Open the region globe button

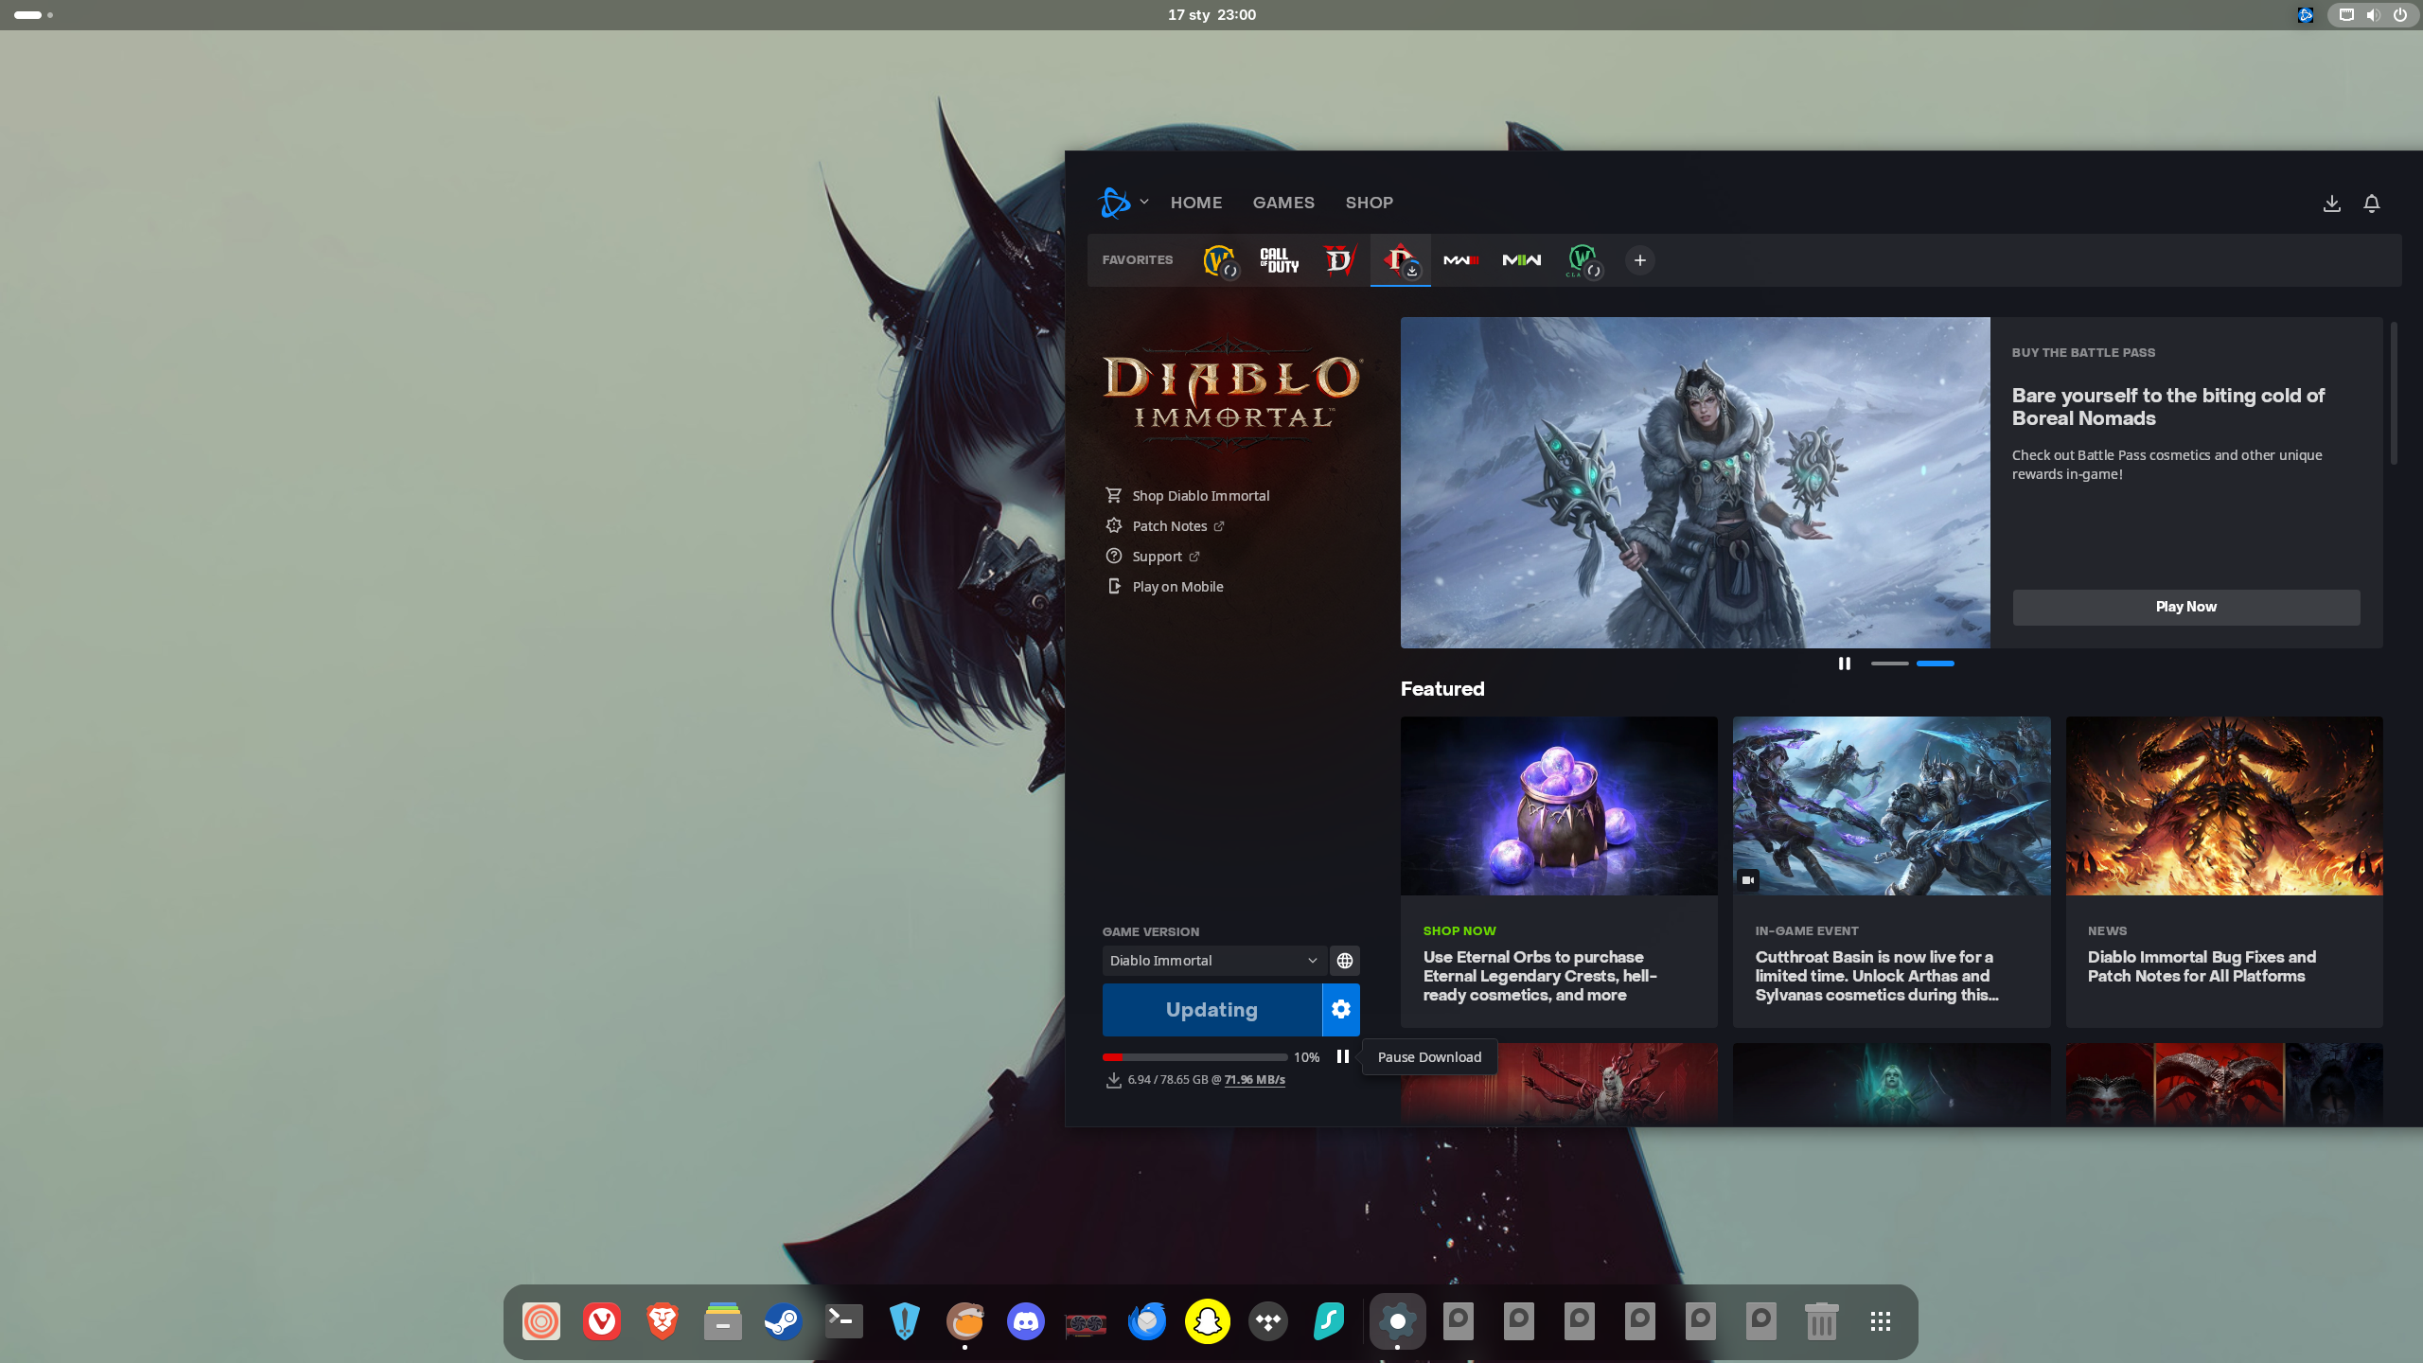click(x=1344, y=961)
